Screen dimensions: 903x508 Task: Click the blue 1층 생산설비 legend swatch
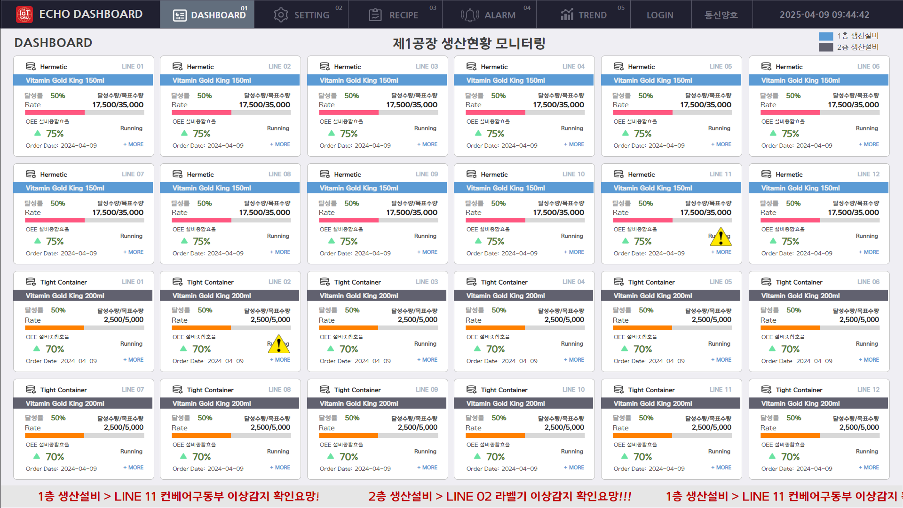(825, 36)
